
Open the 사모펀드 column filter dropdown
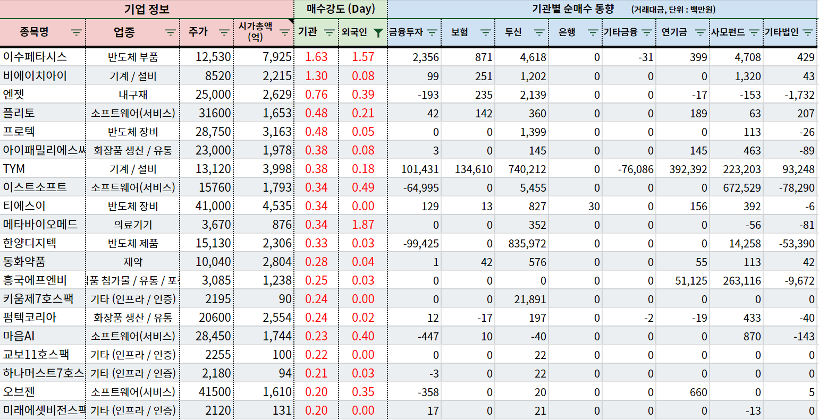click(x=754, y=32)
